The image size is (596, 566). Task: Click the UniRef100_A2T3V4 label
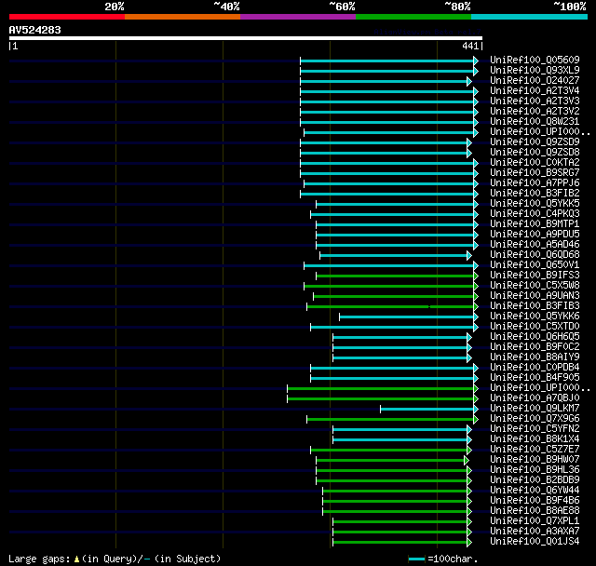(535, 91)
